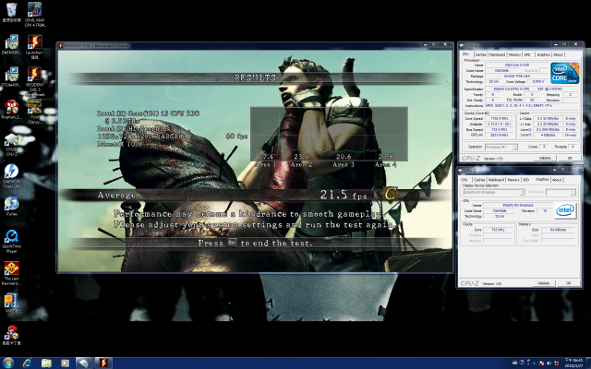This screenshot has width=591, height=369.
Task: Open the About tab in the upper CPU-Z window
Action: coord(558,54)
